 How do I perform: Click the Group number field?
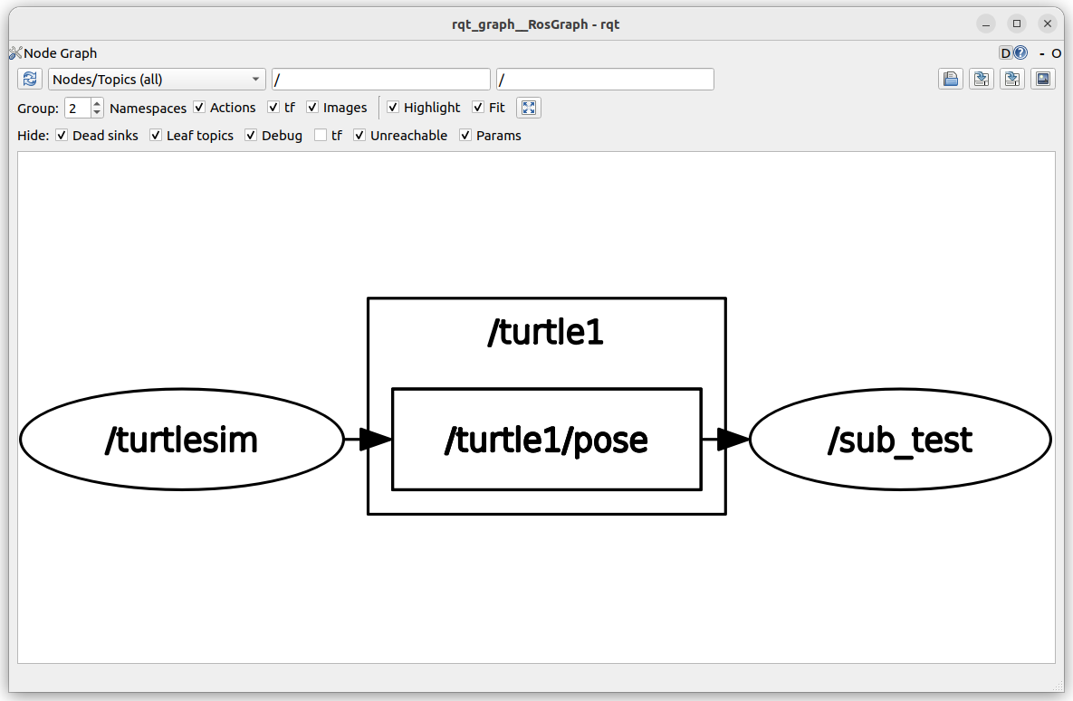[x=78, y=108]
